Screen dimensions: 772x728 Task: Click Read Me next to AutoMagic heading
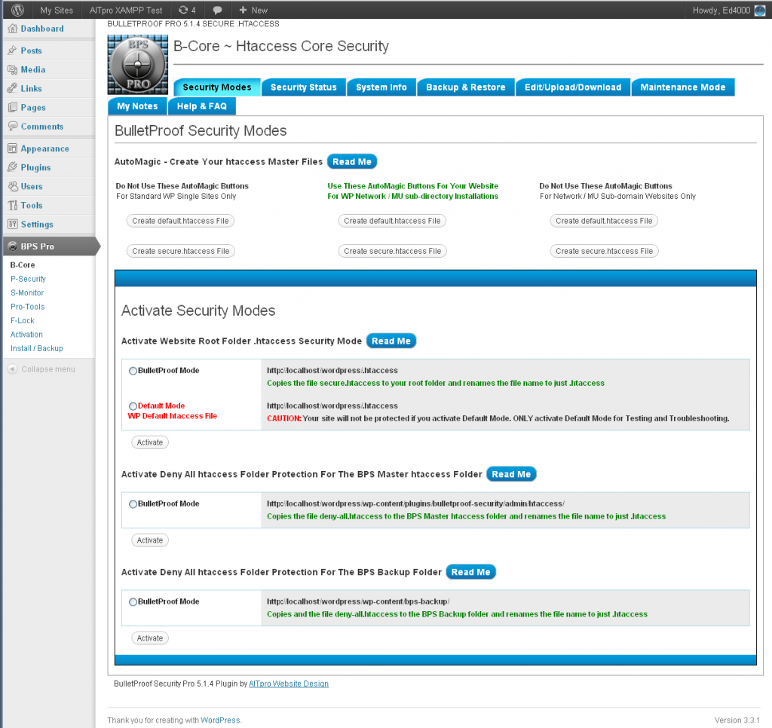(353, 161)
